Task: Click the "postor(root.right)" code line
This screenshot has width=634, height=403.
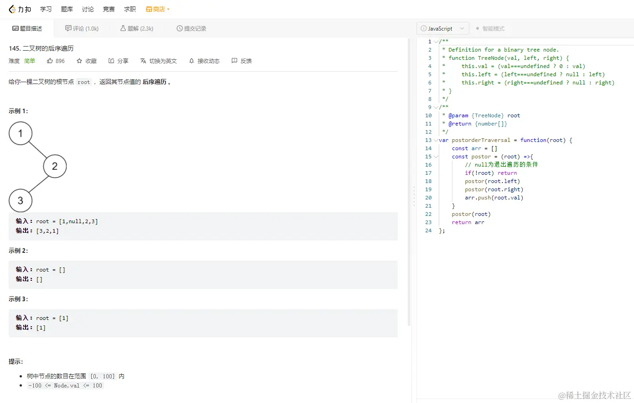Action: 494,189
